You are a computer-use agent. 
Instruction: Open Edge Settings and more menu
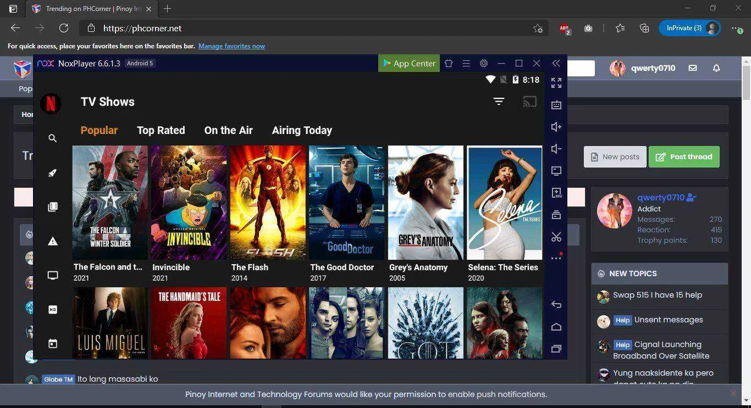point(737,28)
